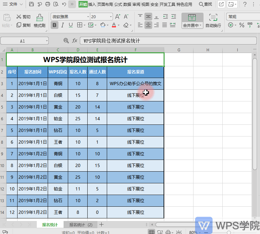Image resolution: width=260 pixels, height=234 pixels.
Task: Click the fx insert function icon
Action: point(75,41)
